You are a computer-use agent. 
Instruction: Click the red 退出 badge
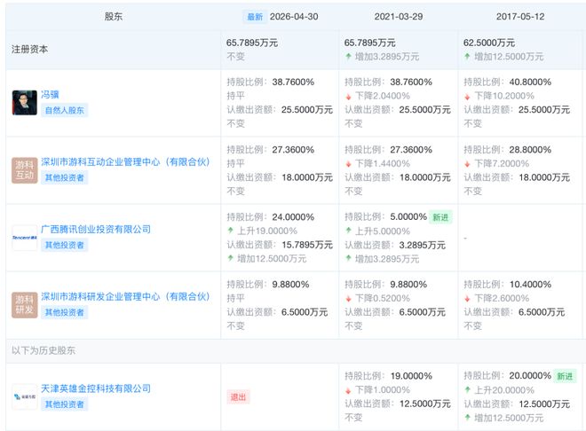coord(239,396)
